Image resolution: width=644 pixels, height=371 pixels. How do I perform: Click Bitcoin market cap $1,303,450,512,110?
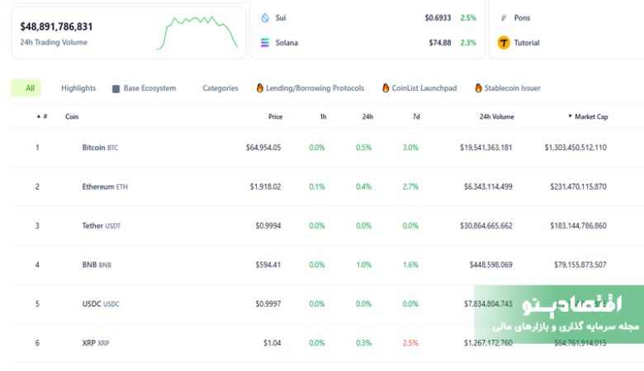(x=575, y=148)
